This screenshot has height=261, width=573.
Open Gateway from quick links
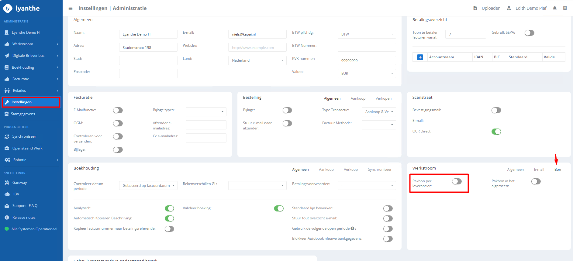tap(19, 183)
